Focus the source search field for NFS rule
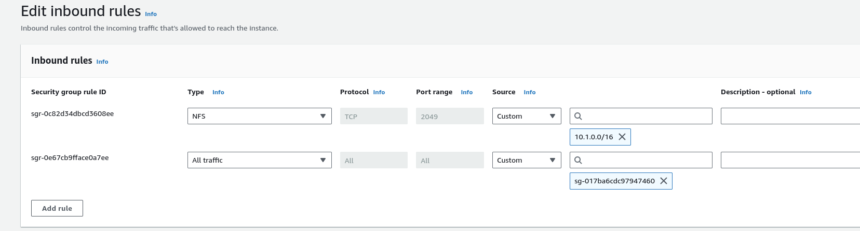The height and width of the screenshot is (231, 860). 647,116
